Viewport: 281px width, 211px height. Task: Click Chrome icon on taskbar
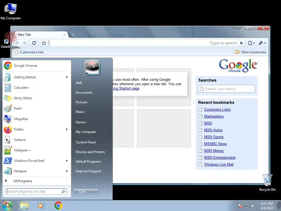tap(58, 206)
